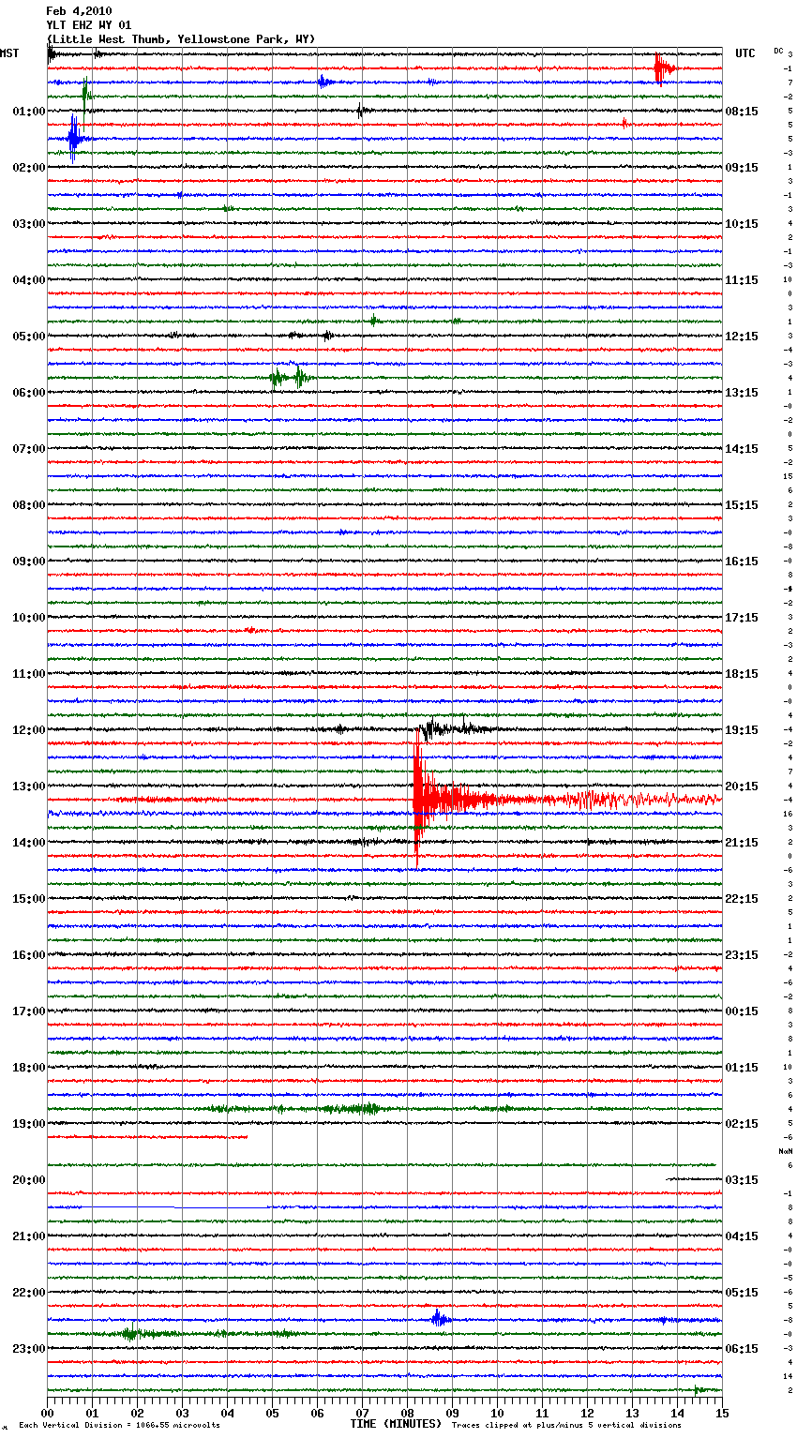Click the 09:15 UTC time label
The width and height of the screenshot is (797, 1438).
click(x=742, y=168)
